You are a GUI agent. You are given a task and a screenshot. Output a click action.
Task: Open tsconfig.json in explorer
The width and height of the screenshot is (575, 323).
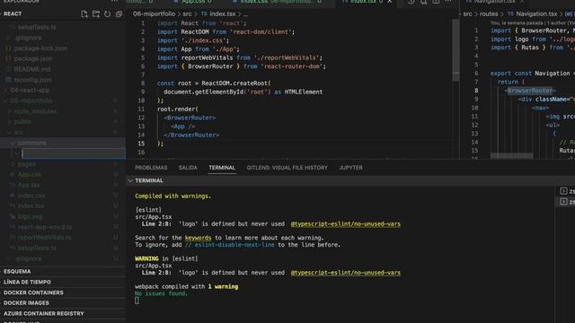click(32, 80)
